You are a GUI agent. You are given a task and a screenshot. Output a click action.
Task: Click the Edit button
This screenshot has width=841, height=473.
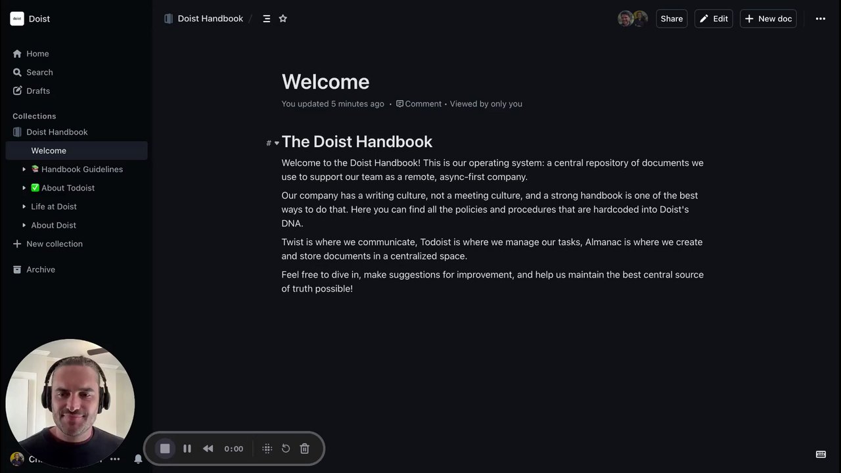(714, 18)
